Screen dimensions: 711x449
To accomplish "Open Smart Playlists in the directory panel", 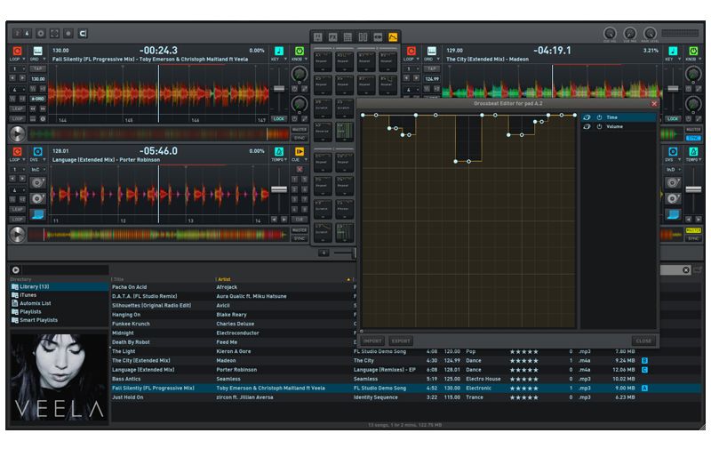I will pos(38,320).
